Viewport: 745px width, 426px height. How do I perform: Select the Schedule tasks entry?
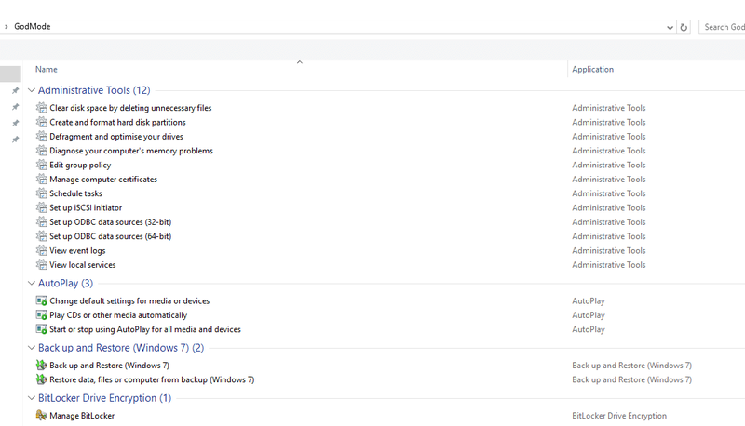click(76, 193)
